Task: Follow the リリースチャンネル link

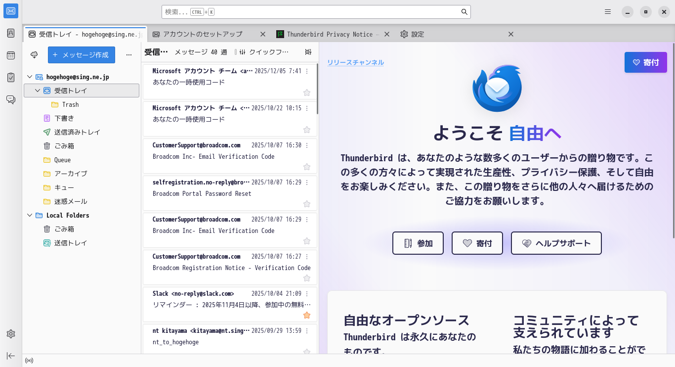Action: (356, 62)
